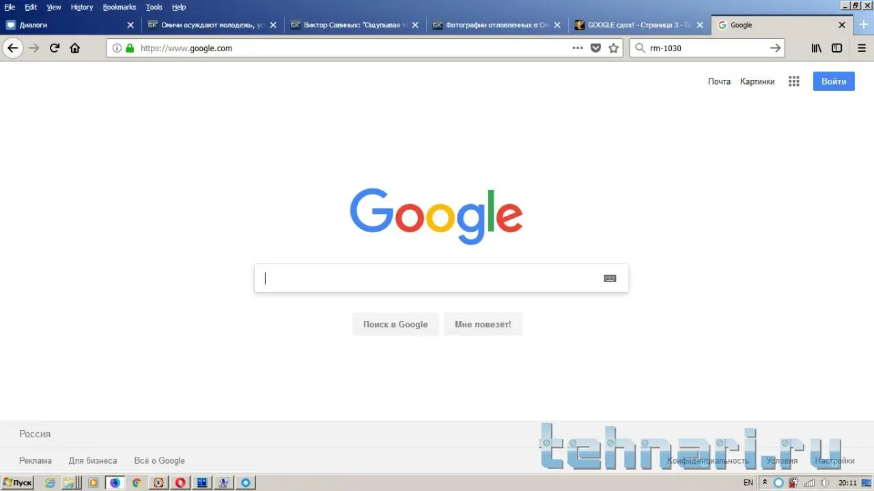Show site information for google.com

tap(117, 48)
